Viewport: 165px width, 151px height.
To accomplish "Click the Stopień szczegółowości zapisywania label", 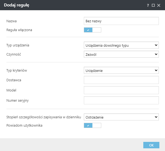I will point(43,117).
